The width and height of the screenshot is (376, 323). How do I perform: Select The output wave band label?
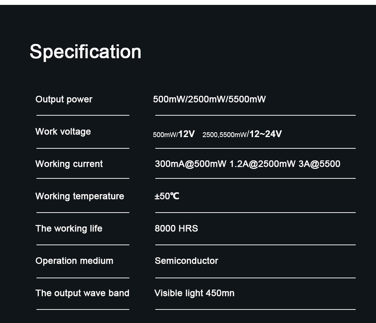82,293
